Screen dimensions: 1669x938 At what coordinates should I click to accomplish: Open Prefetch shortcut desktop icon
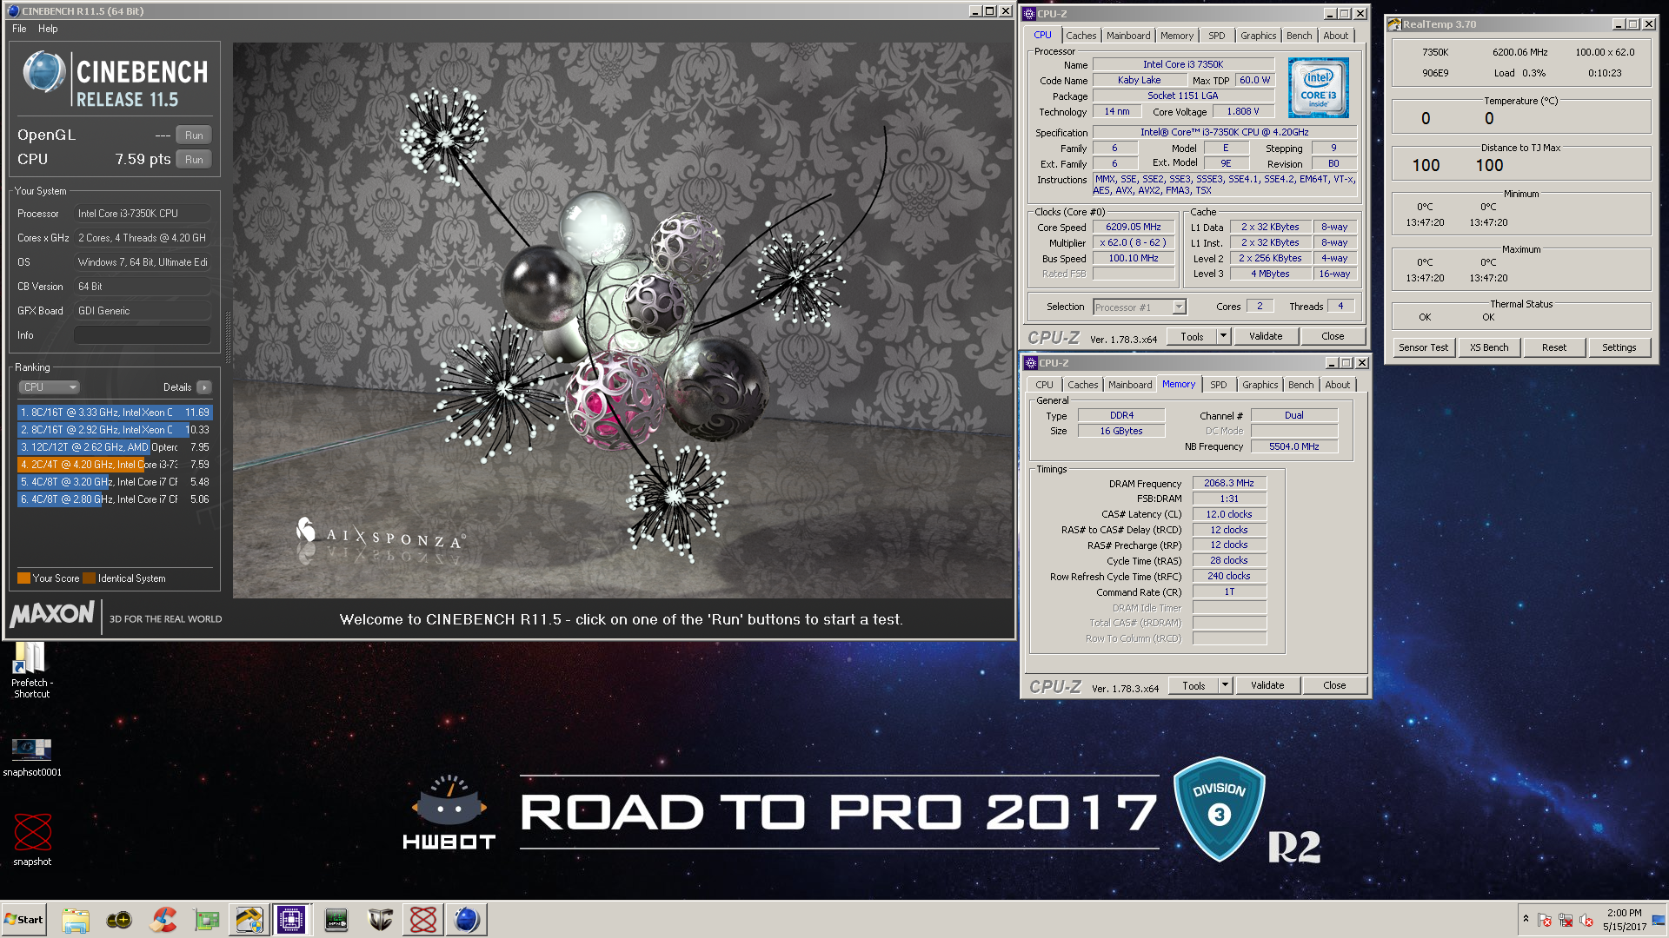coord(32,670)
